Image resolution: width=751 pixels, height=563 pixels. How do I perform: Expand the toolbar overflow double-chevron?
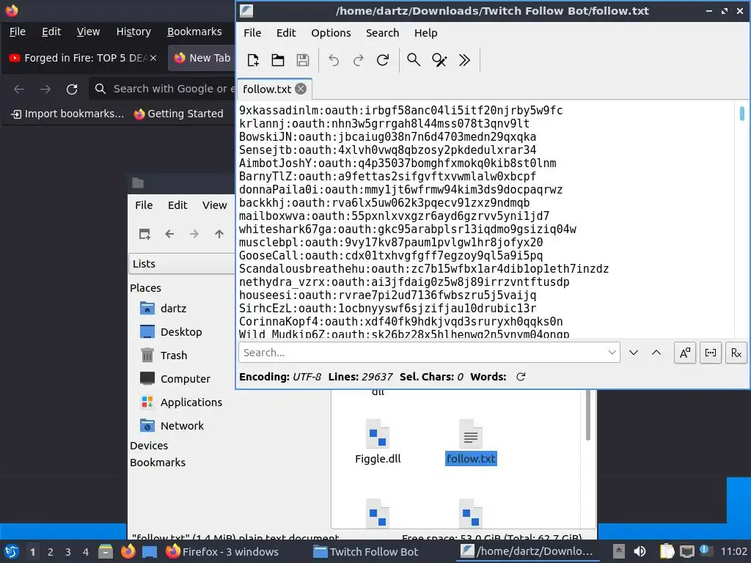[x=464, y=60]
